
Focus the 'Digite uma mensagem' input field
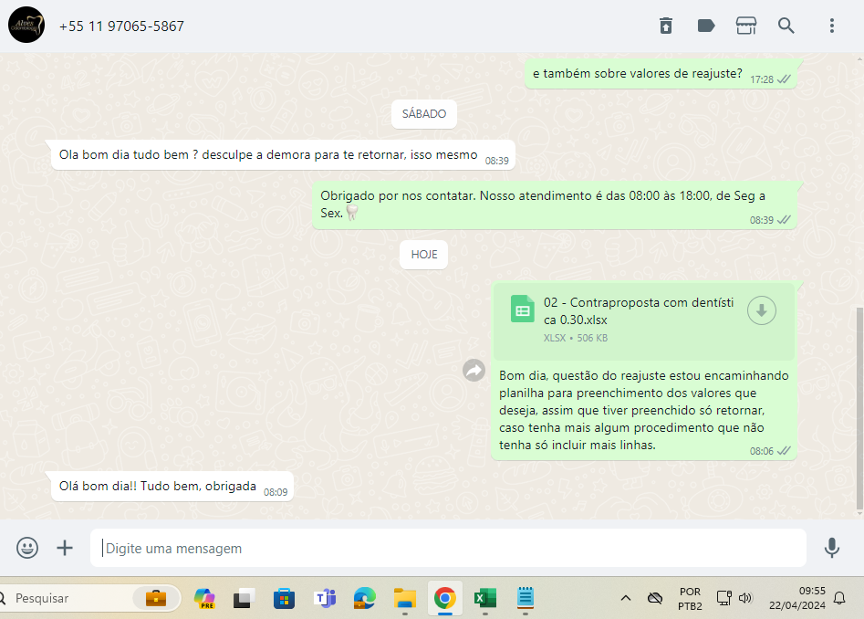tap(447, 549)
